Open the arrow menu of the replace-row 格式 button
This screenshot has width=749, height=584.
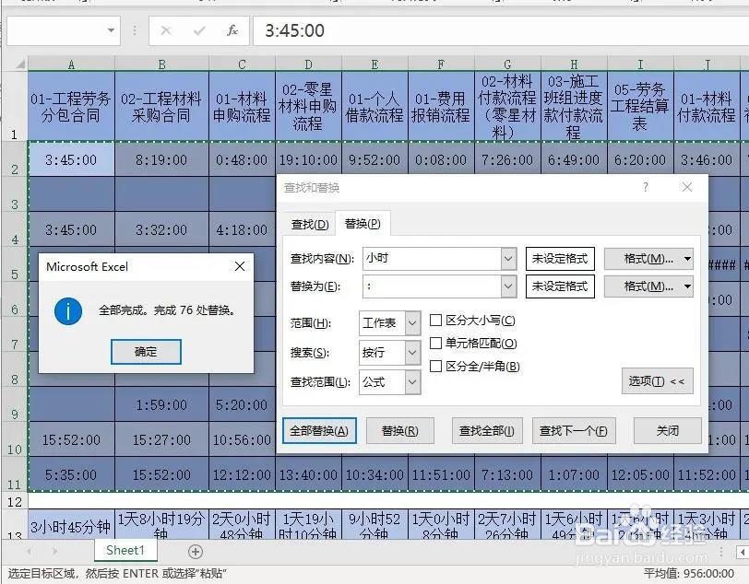point(687,286)
